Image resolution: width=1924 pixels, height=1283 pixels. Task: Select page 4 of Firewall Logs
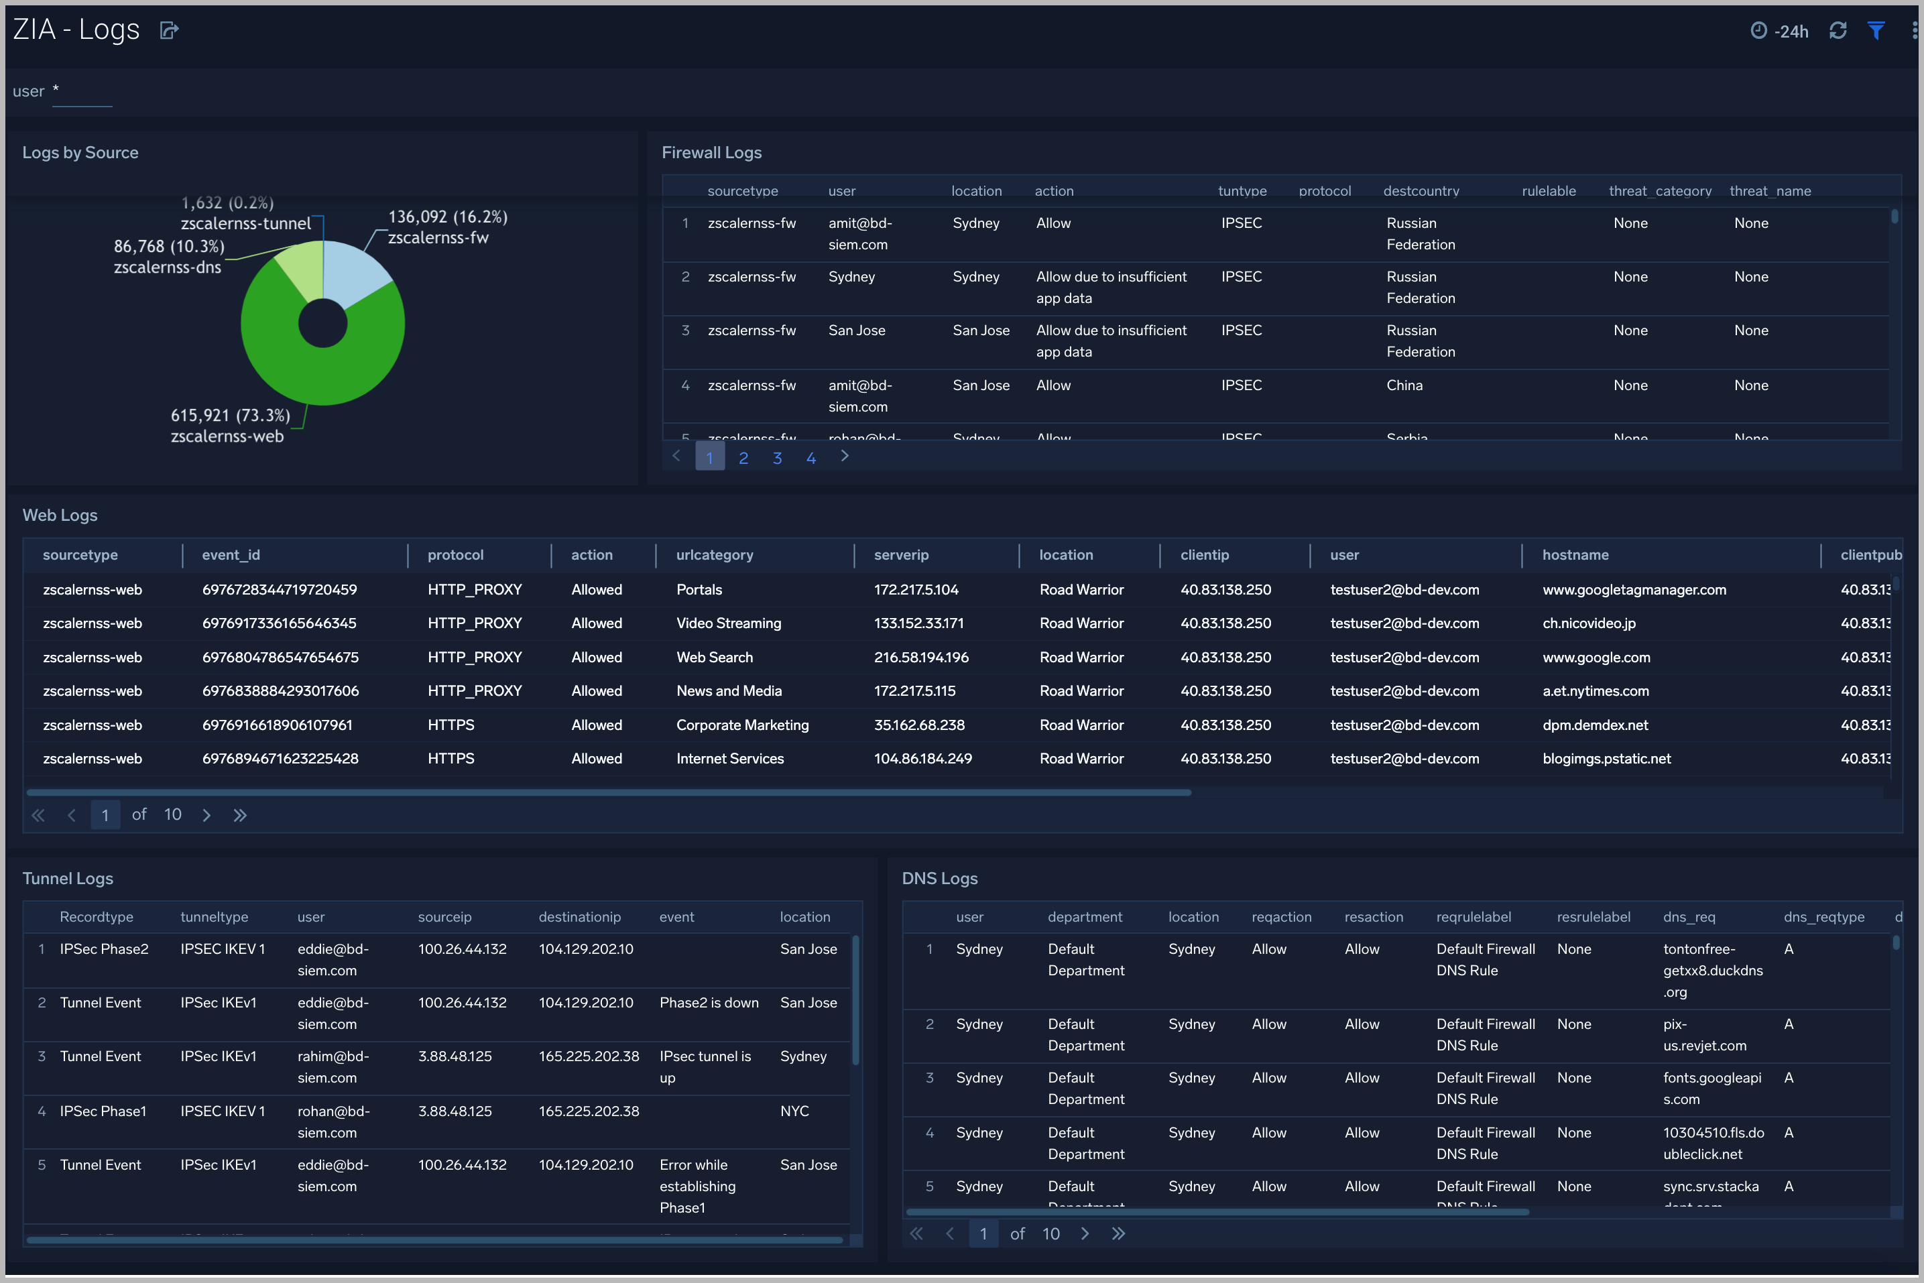[811, 456]
